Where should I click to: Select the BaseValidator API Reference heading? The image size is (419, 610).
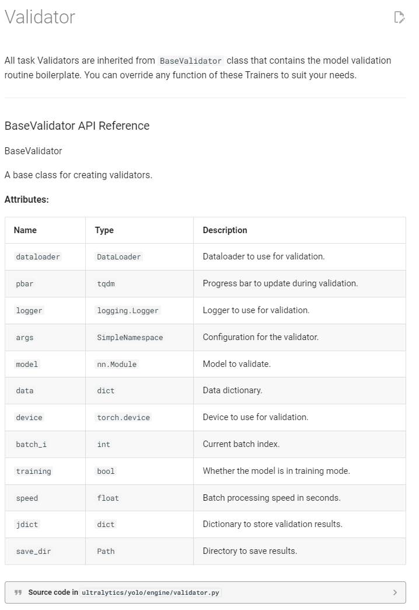pyautogui.click(x=76, y=126)
